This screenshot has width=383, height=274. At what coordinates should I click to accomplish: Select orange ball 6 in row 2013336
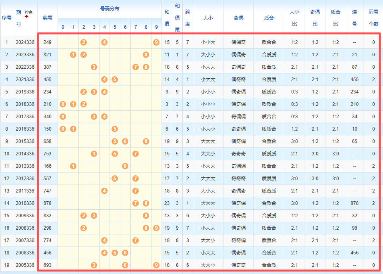(125, 166)
